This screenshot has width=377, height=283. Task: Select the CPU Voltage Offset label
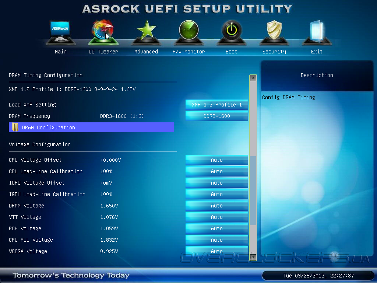tap(35, 160)
